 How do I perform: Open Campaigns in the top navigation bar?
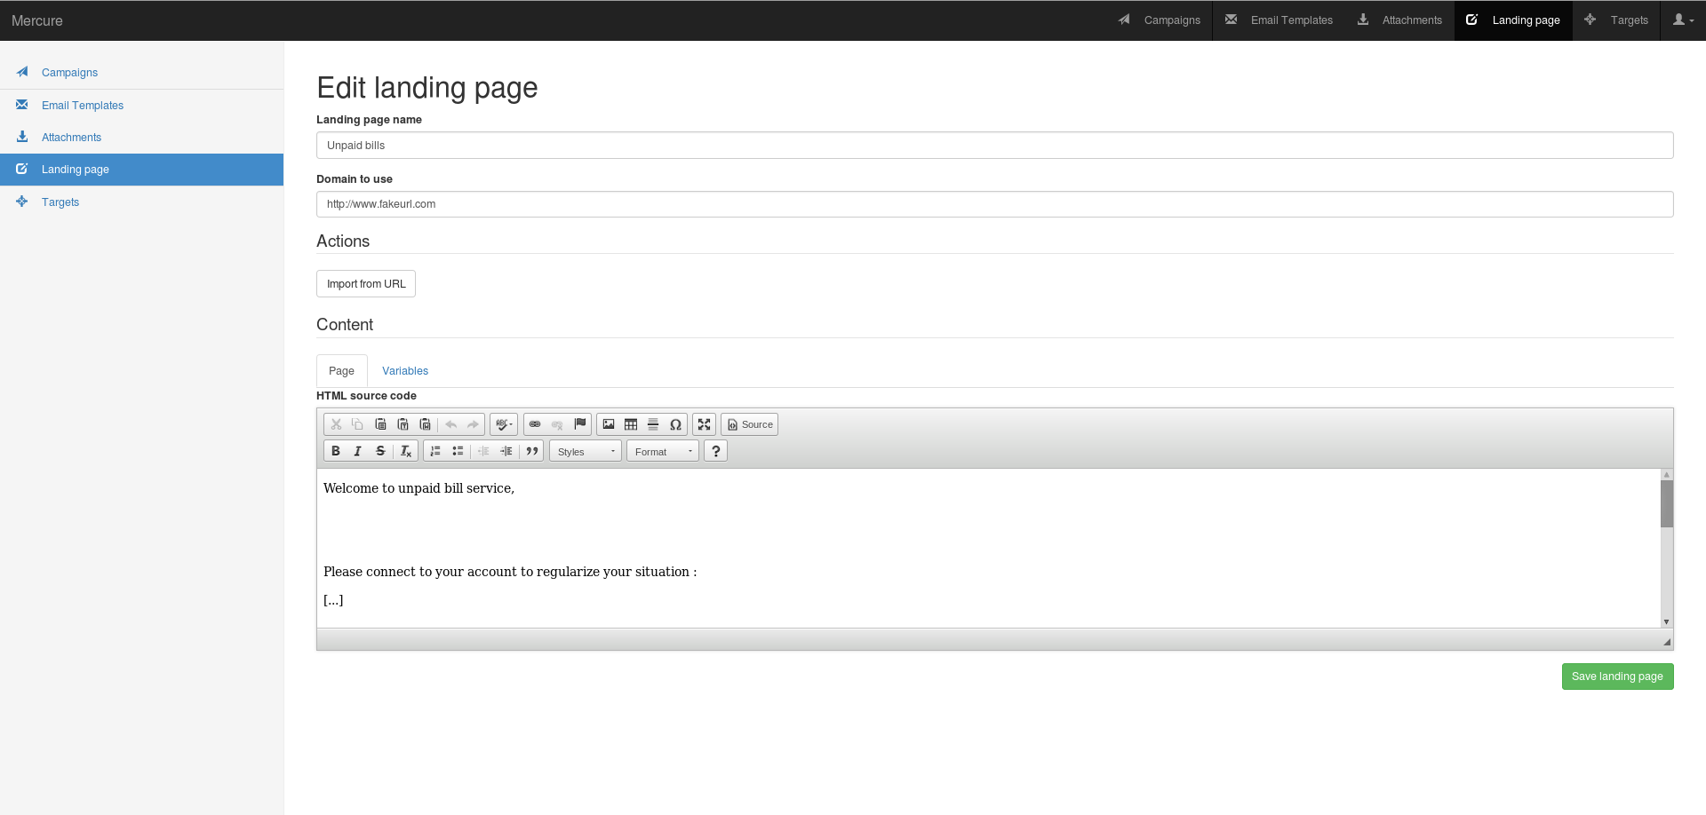(1160, 20)
